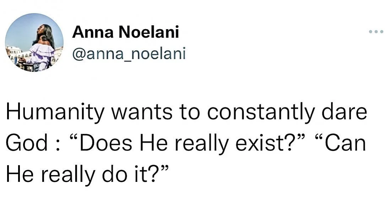The image size is (390, 205).
Task: Open the Anna Noelani display name link
Action: coord(125,33)
